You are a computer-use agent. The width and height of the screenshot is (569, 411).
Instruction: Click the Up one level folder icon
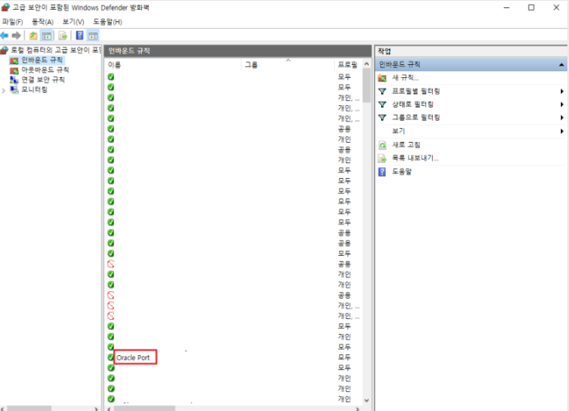(x=33, y=36)
